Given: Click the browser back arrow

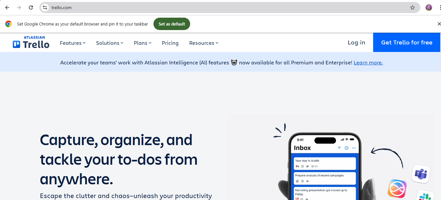Looking at the screenshot, I should (x=7, y=8).
